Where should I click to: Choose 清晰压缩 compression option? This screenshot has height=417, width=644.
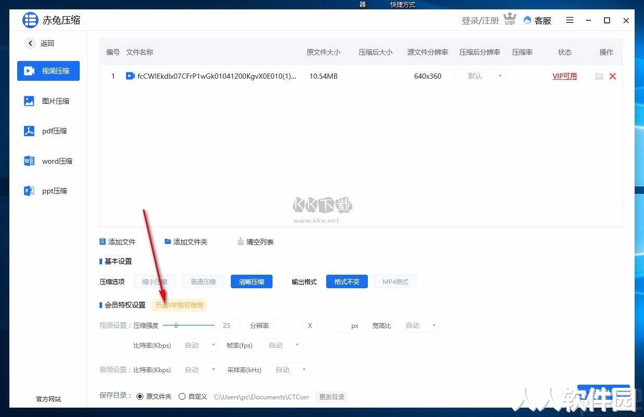[252, 281]
